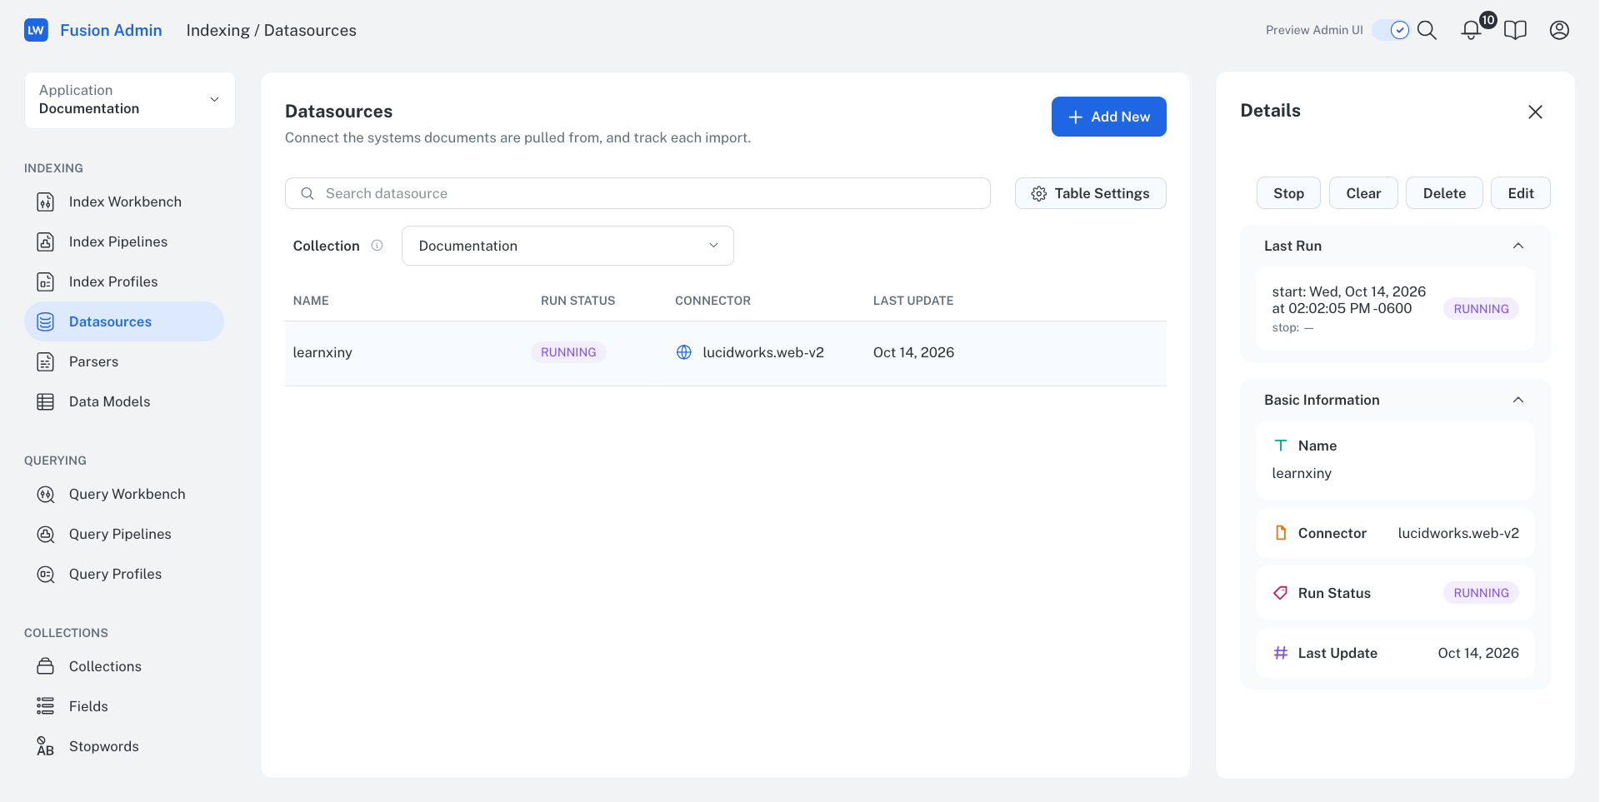Open the user account profile icon

pyautogui.click(x=1559, y=30)
